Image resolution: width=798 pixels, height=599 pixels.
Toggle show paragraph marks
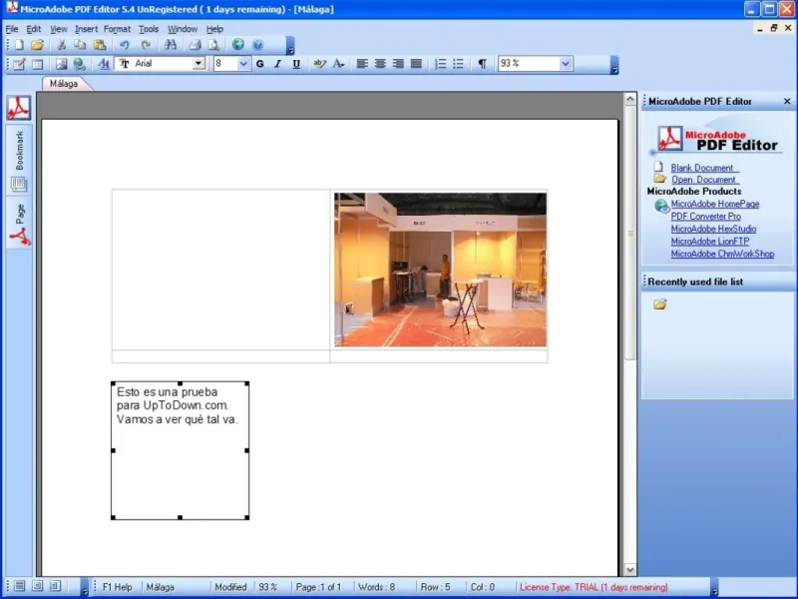point(482,64)
